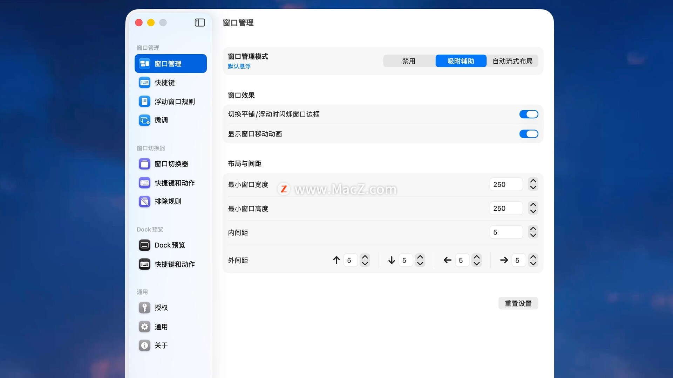Click the right arrow icon for 外间距
The height and width of the screenshot is (378, 673).
(504, 260)
